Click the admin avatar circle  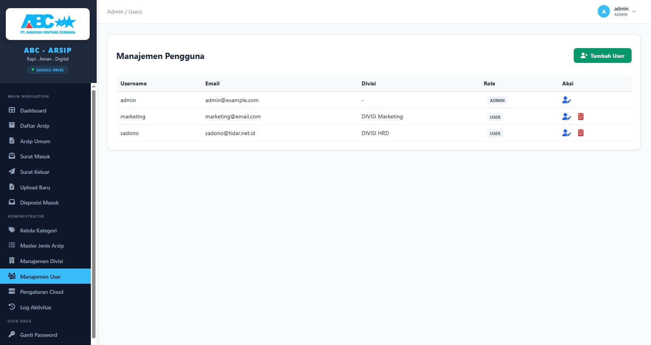click(604, 12)
